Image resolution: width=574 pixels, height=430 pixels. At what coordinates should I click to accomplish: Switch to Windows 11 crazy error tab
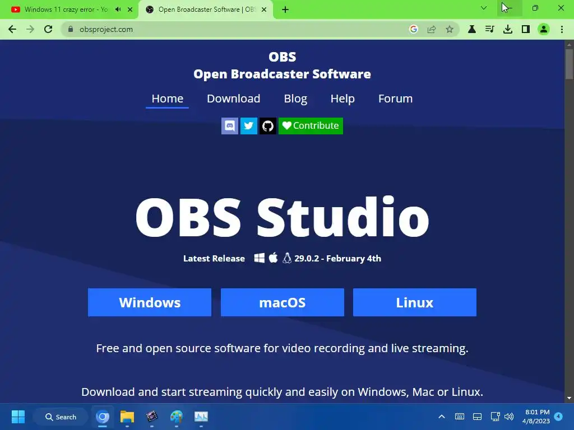pyautogui.click(x=66, y=10)
